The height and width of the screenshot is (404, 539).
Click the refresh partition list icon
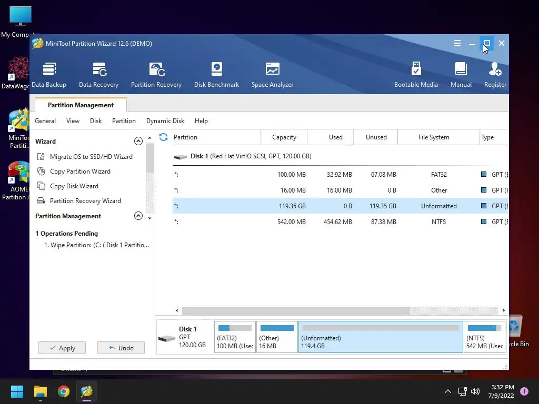tap(164, 137)
